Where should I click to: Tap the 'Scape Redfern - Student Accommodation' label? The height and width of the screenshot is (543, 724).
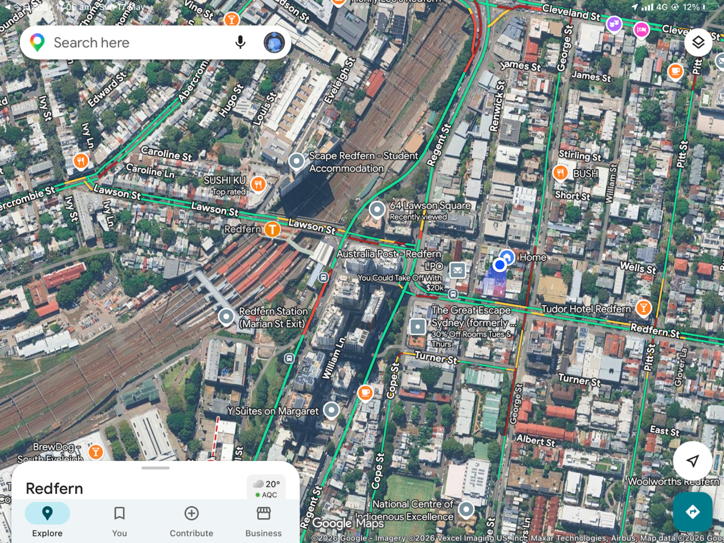pos(363,162)
